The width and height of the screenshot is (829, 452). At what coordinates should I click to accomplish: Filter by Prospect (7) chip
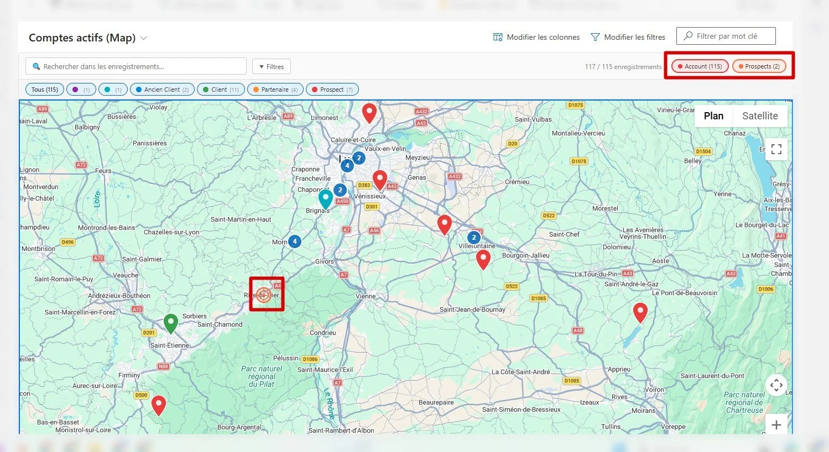(332, 90)
